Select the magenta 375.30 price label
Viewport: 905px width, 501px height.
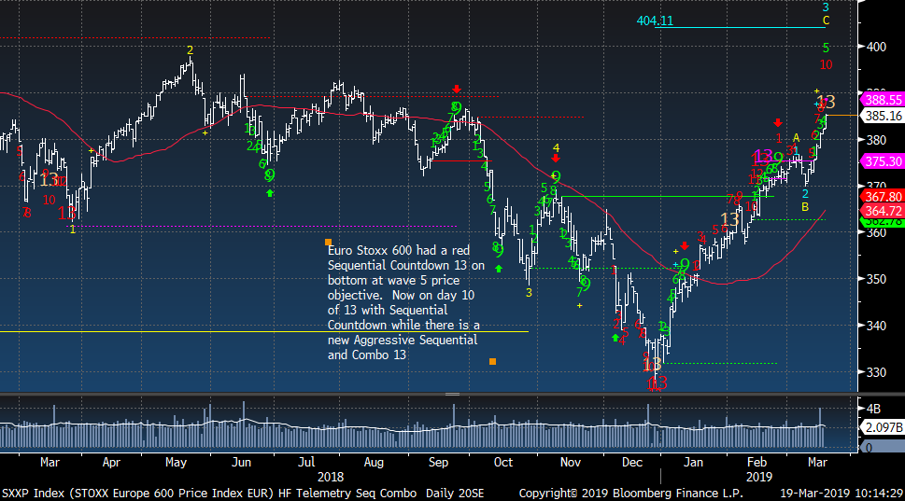coord(883,161)
